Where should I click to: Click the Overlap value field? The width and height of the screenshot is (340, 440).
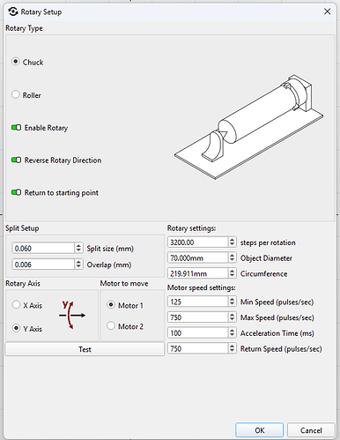point(43,265)
